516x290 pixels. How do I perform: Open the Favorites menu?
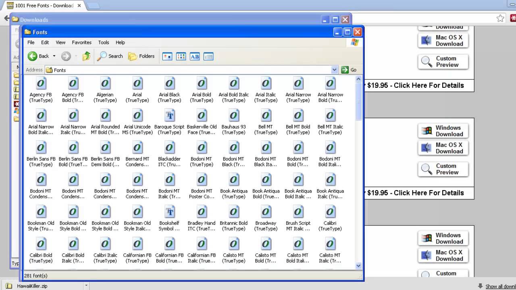tap(81, 42)
